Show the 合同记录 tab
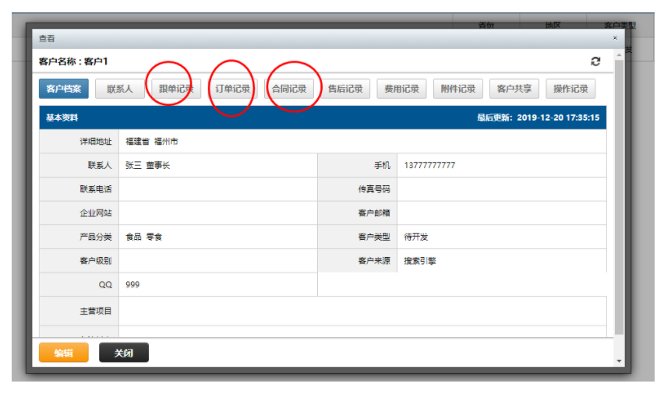This screenshot has height=394, width=671. [289, 89]
